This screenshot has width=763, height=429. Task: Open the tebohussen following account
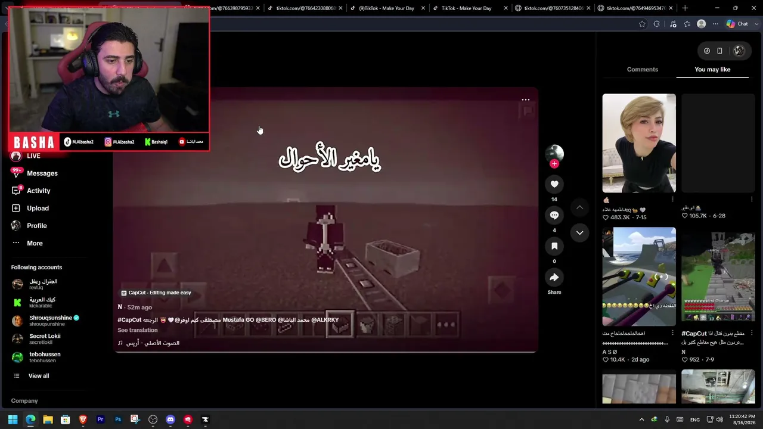(x=36, y=357)
